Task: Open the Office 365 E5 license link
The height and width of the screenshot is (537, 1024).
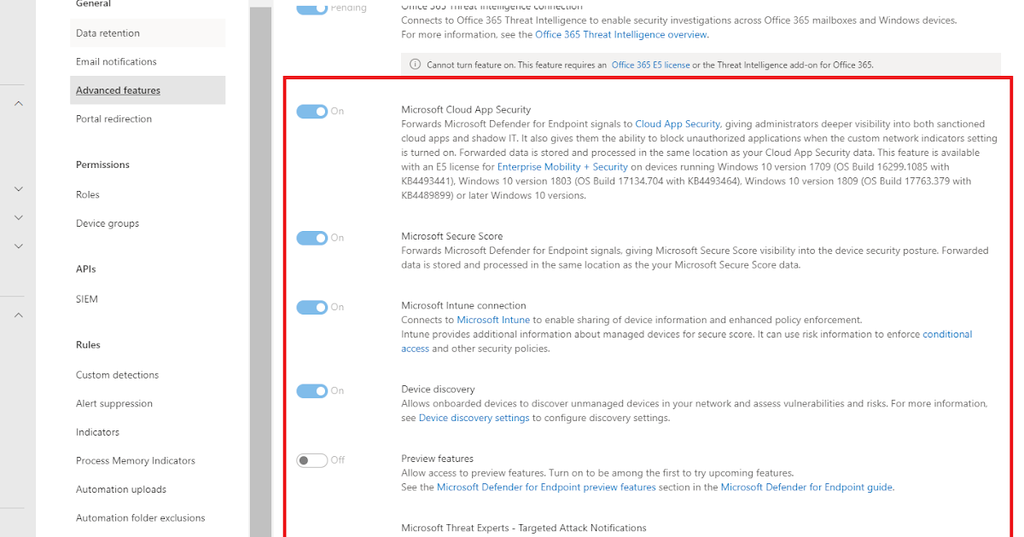Action: pos(649,64)
